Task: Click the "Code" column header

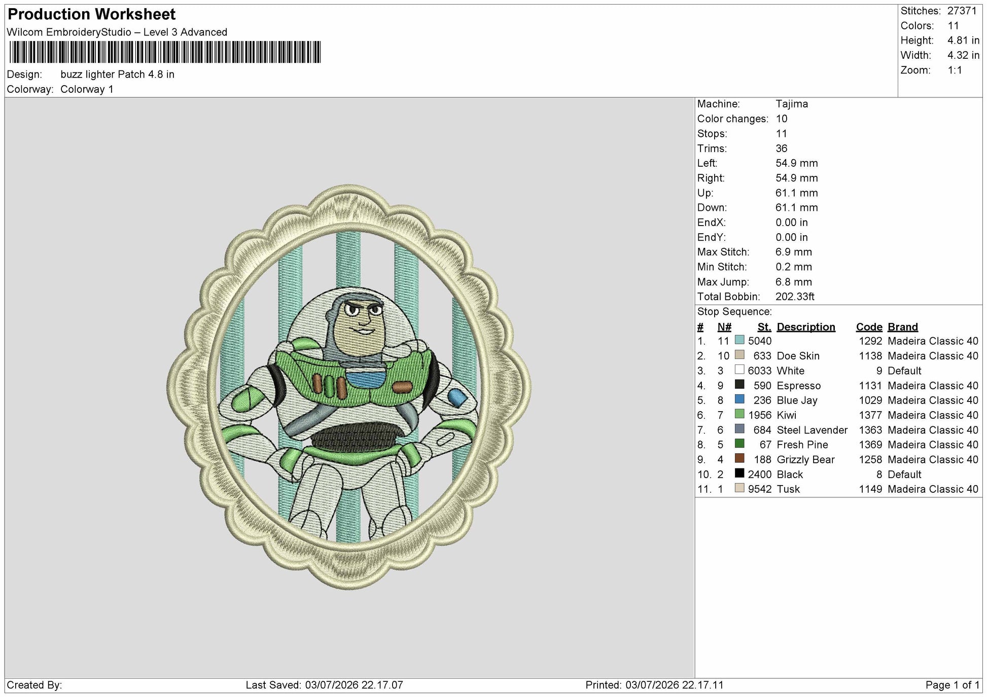Action: (869, 327)
